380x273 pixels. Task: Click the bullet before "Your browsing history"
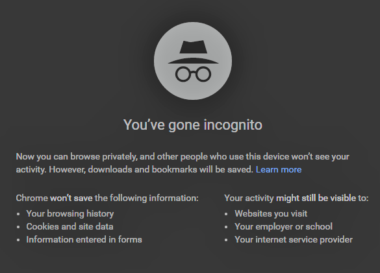click(18, 214)
